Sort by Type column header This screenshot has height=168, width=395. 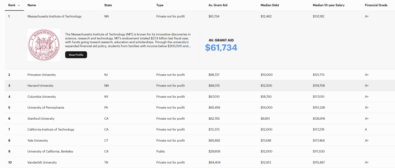[160, 5]
